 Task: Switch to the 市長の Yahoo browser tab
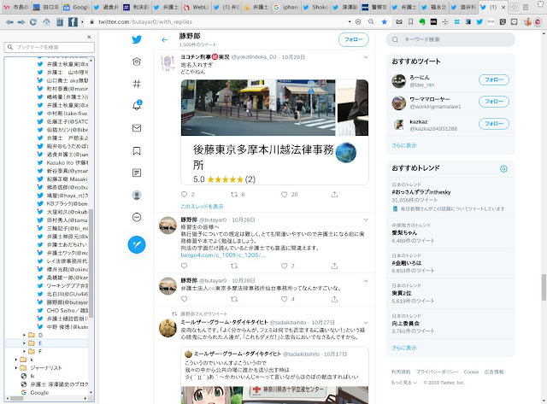(16, 7)
